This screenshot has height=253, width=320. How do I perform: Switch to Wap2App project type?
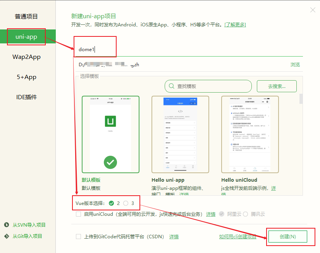[26, 57]
